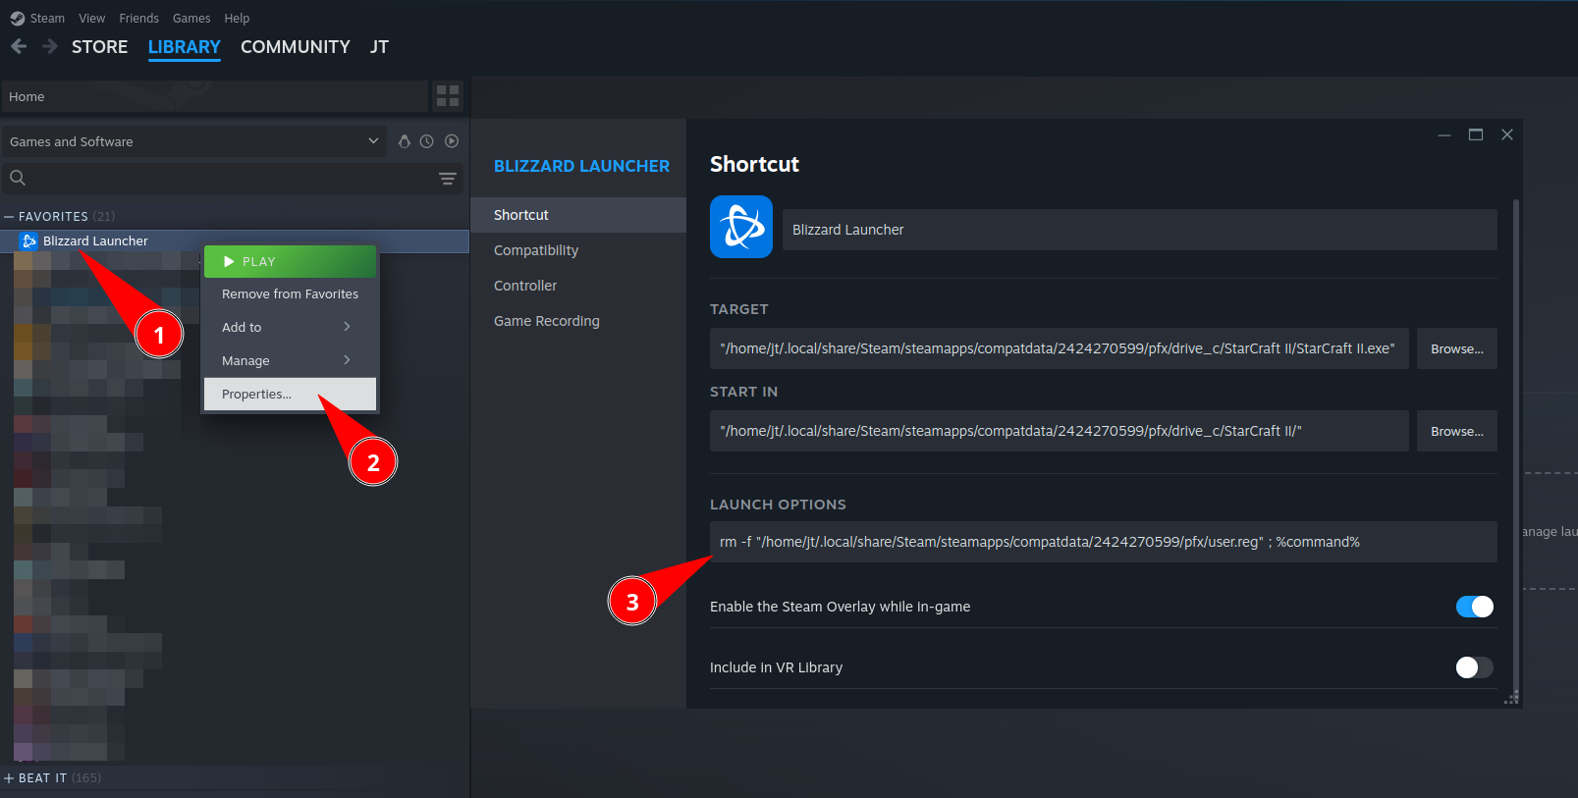Screen dimensions: 1578x798
Task: Open the Games menu
Action: [x=191, y=18]
